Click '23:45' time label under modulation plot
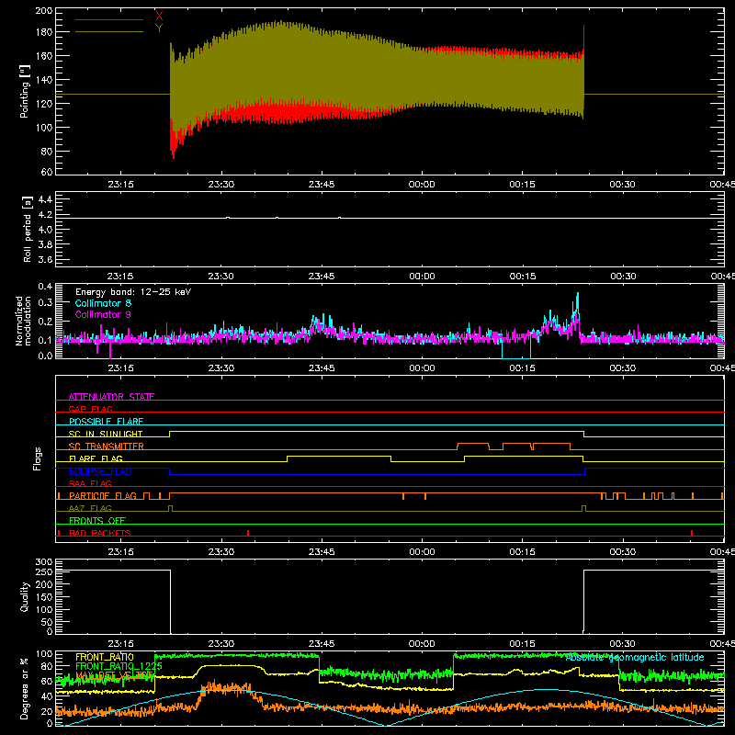The width and height of the screenshot is (735, 735). point(322,368)
